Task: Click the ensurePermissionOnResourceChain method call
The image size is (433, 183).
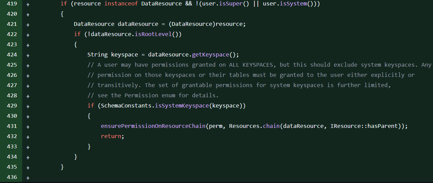Action: (153, 126)
